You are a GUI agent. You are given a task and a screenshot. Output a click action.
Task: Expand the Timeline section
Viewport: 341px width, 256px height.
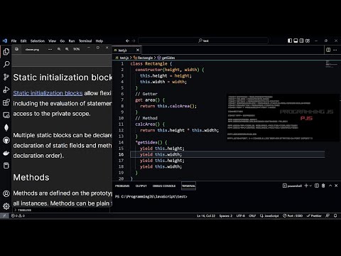coord(23,210)
